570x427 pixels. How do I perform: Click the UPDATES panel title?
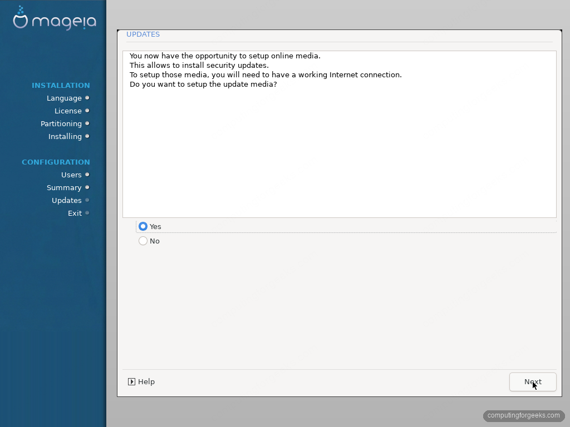tap(143, 34)
